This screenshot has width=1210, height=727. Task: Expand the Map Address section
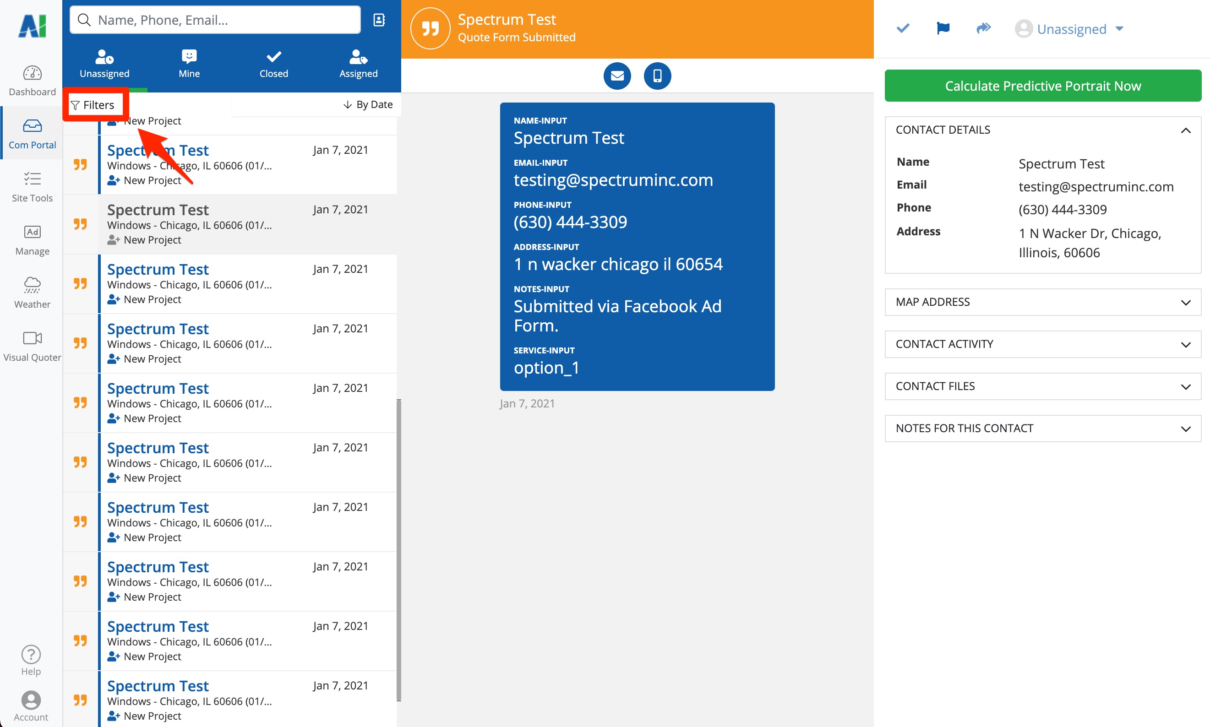pyautogui.click(x=1042, y=302)
